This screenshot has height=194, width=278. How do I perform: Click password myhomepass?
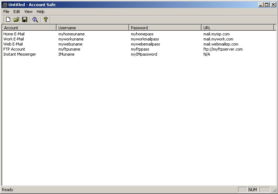pyautogui.click(x=142, y=34)
